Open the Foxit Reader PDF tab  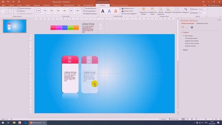[88, 5]
